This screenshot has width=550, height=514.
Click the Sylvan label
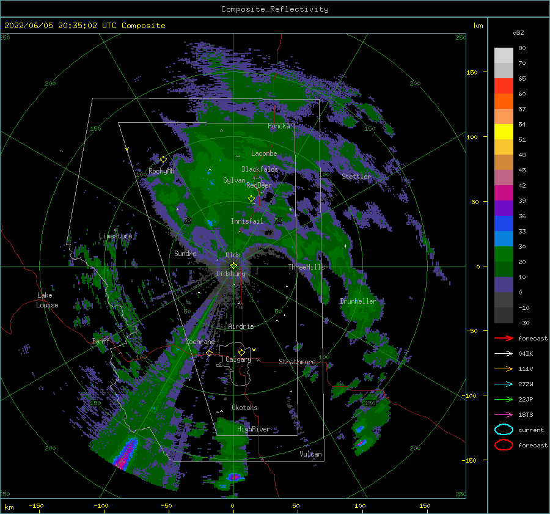click(234, 180)
